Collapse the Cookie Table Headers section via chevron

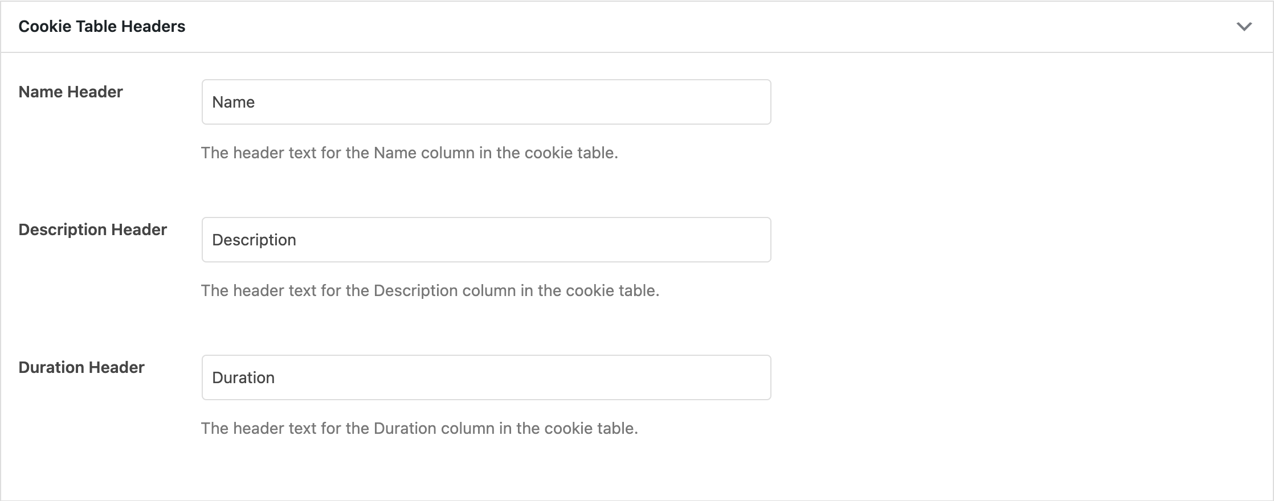point(1244,26)
